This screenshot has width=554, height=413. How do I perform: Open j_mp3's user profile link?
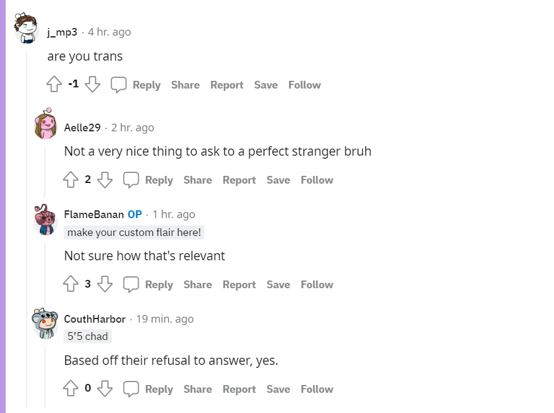coord(62,32)
